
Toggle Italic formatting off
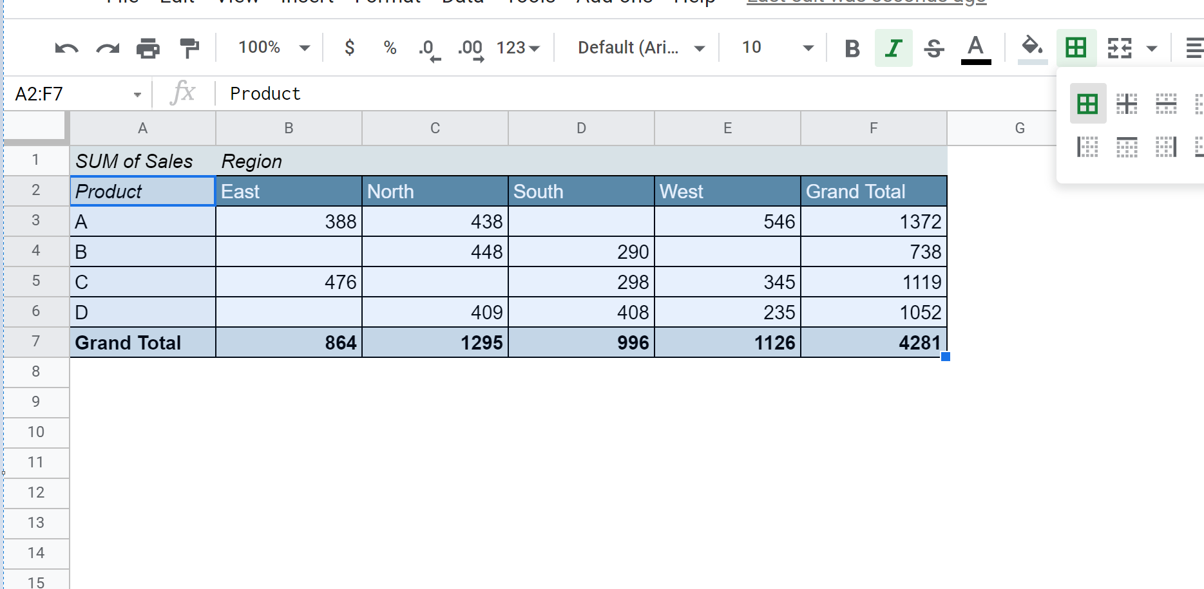(893, 48)
